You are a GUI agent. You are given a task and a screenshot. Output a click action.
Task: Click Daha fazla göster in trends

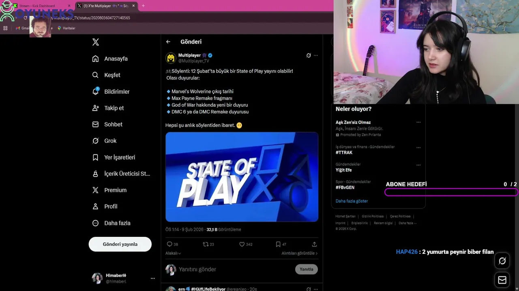pyautogui.click(x=352, y=201)
